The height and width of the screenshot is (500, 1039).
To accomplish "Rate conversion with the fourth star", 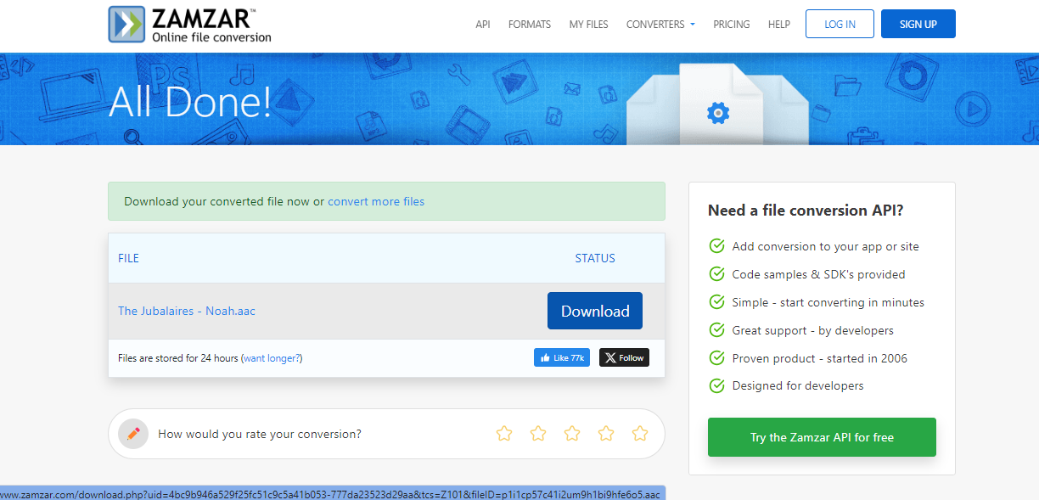I will coord(606,434).
